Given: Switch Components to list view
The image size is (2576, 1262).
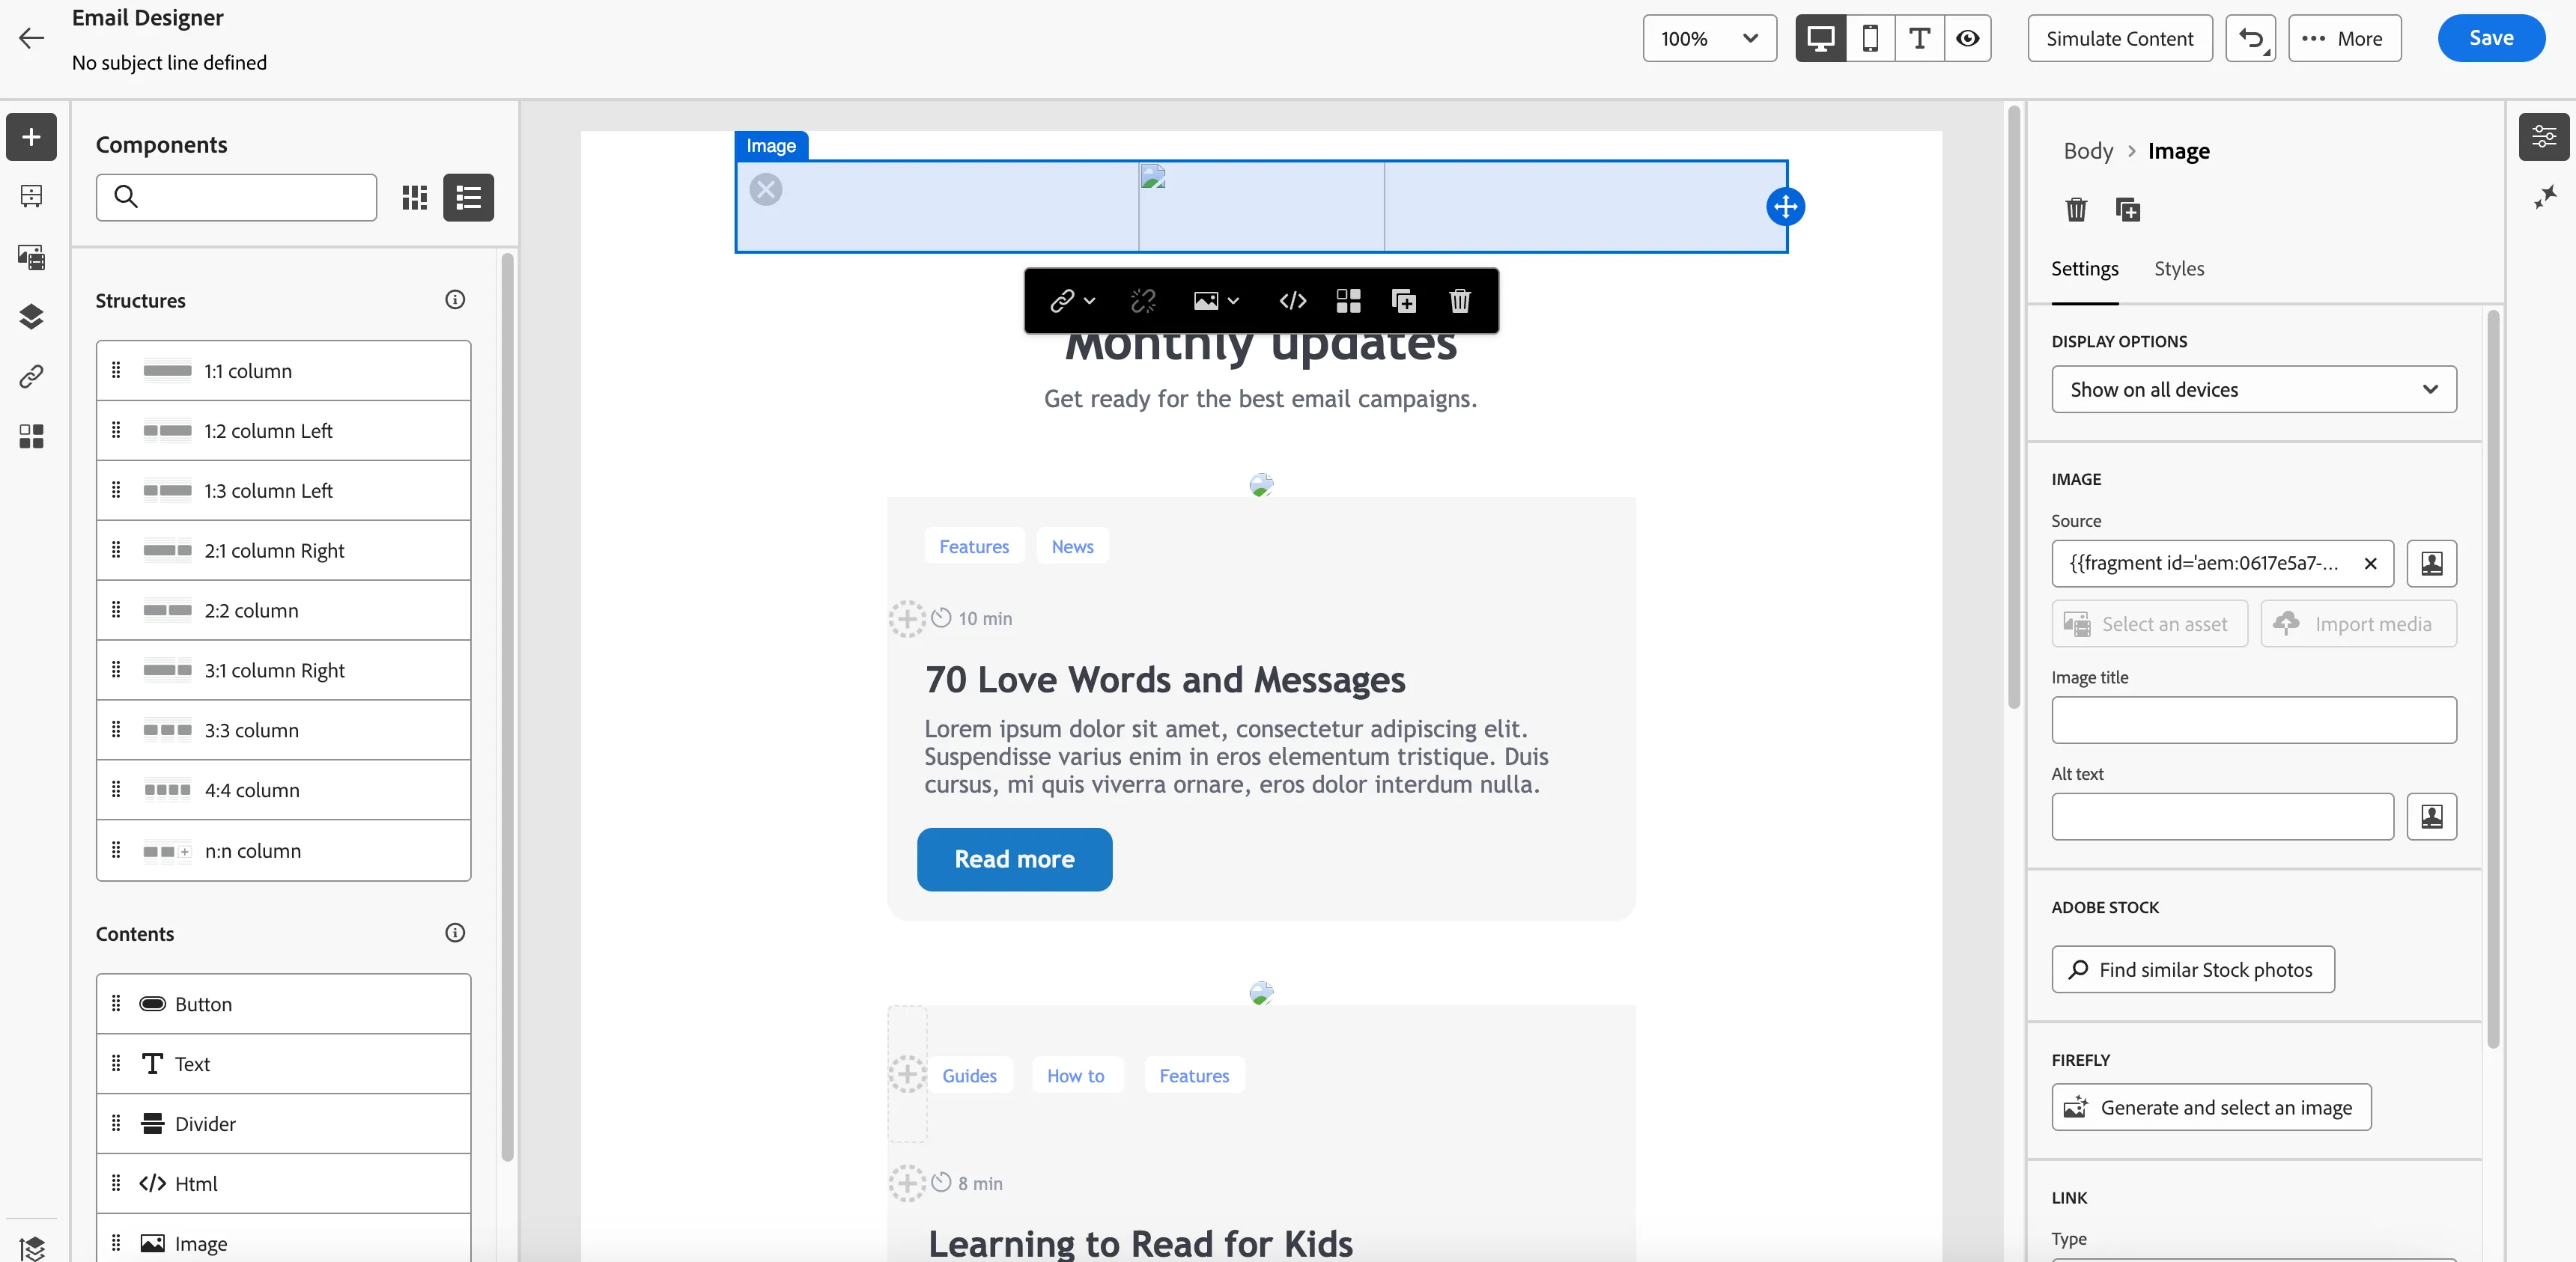Looking at the screenshot, I should [468, 197].
